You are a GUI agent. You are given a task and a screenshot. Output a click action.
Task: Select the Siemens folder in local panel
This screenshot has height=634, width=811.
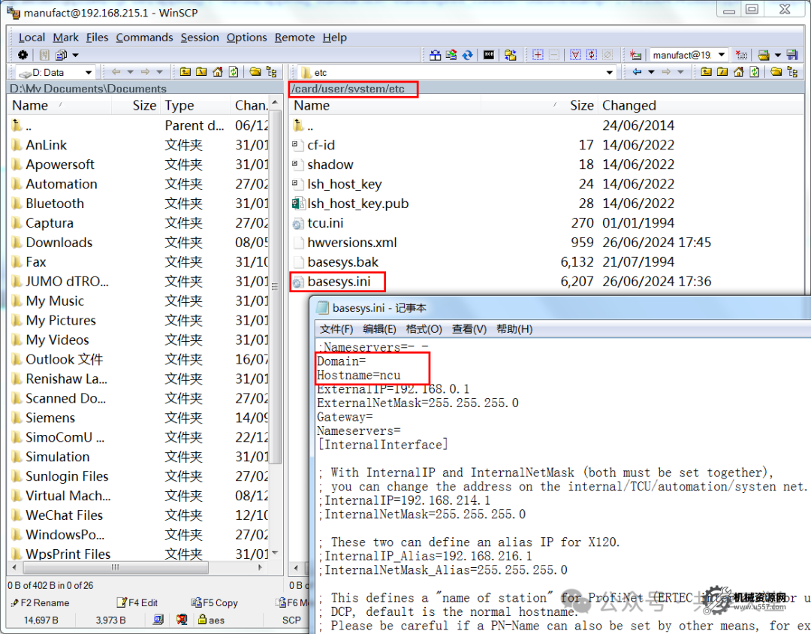coord(50,418)
